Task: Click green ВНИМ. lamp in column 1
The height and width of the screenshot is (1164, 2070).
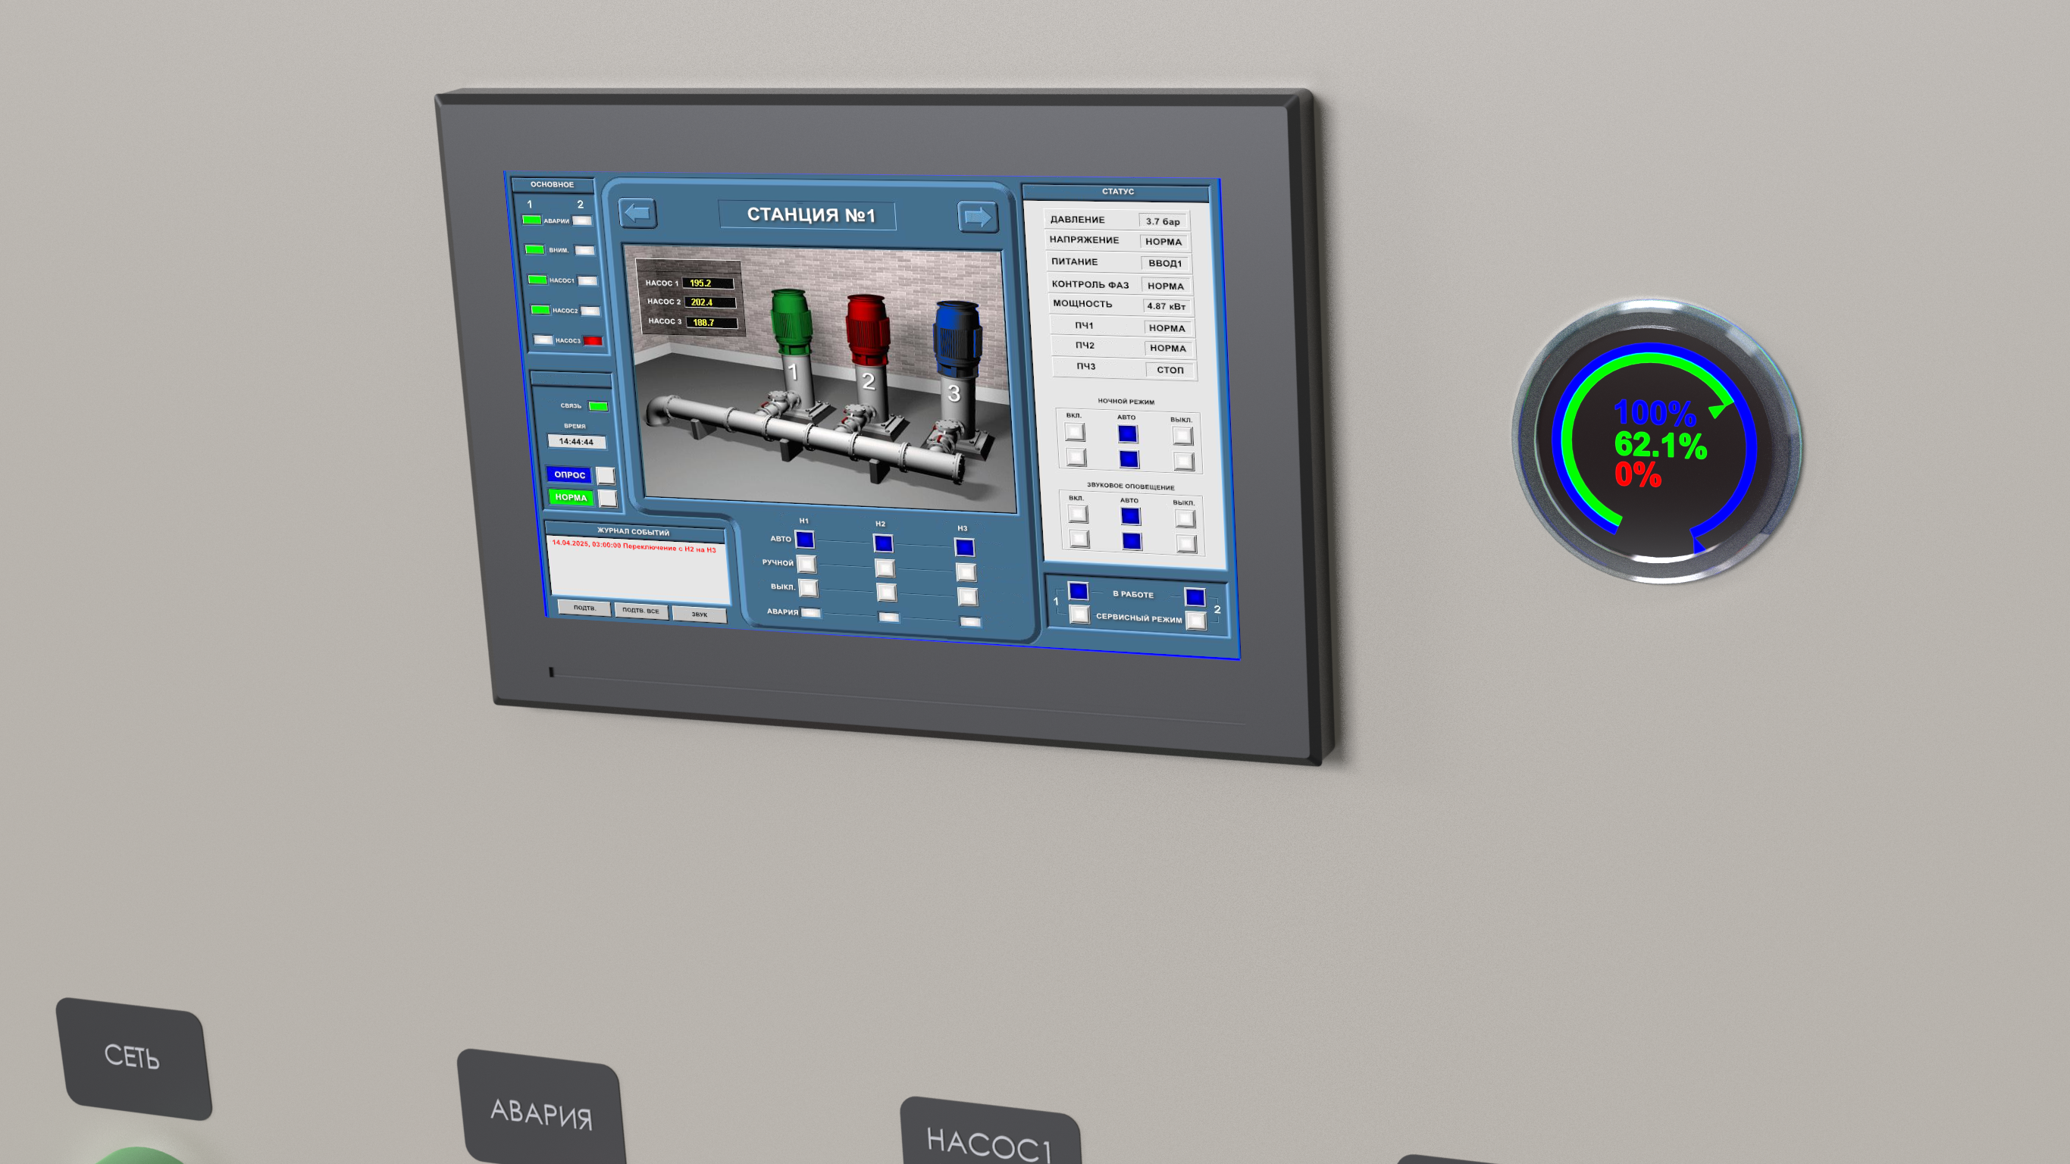Action: point(534,249)
